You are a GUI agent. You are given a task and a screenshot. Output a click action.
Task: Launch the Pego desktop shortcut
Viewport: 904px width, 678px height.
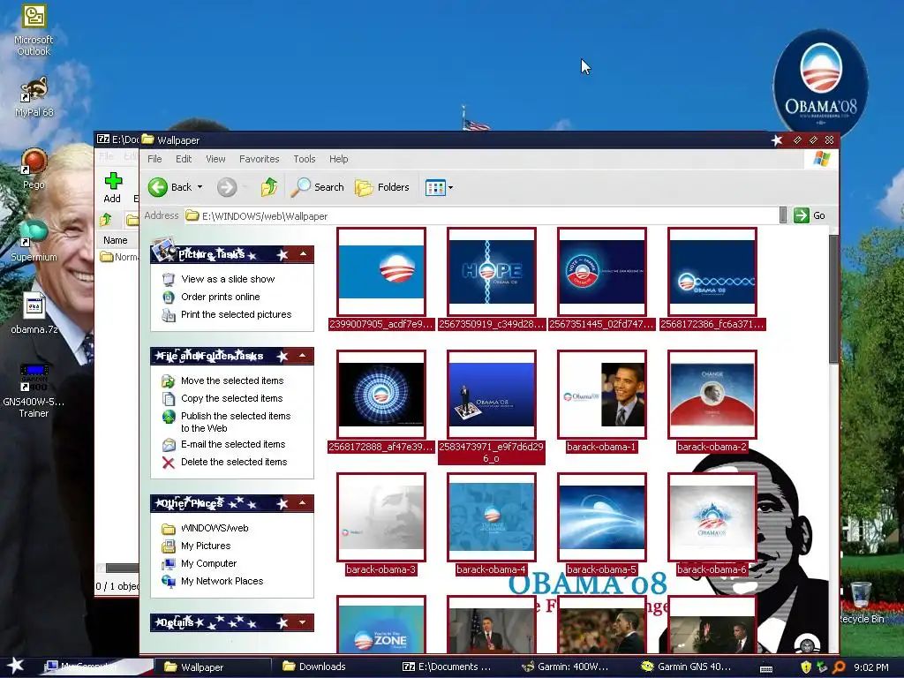34,169
